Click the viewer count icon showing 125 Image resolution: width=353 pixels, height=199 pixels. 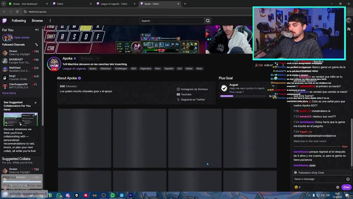click(x=256, y=66)
